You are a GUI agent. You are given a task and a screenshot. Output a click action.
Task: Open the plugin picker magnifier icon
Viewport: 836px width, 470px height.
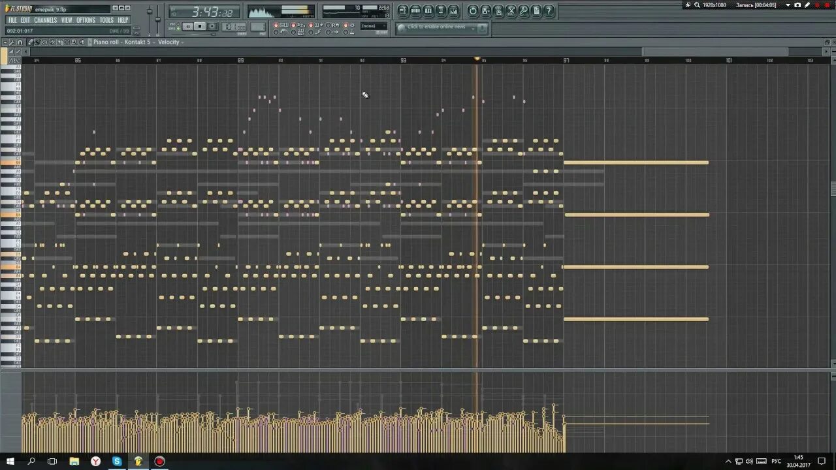tap(524, 11)
